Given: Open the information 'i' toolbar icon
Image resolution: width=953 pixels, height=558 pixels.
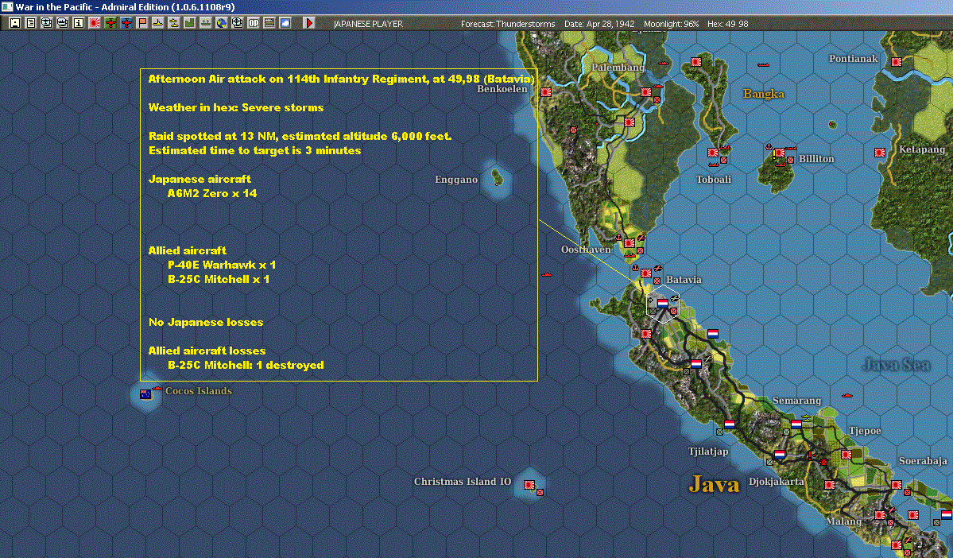Looking at the screenshot, I should click(x=79, y=23).
